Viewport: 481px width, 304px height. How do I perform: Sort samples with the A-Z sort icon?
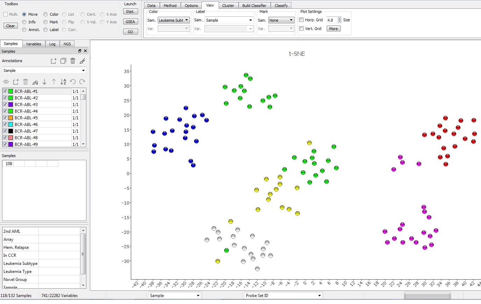click(64, 82)
